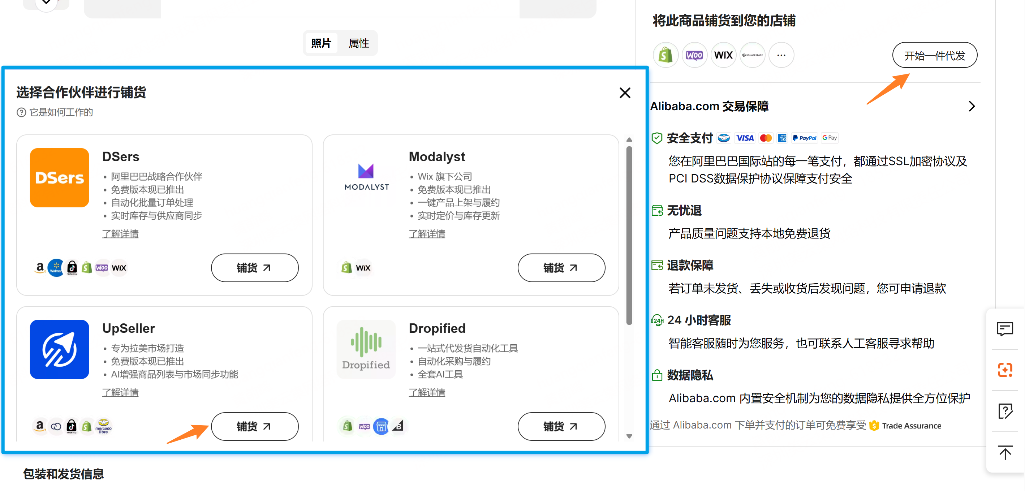Viewport: 1025px width, 491px height.
Task: Click the back-to-top arrow icon
Action: point(1005,452)
